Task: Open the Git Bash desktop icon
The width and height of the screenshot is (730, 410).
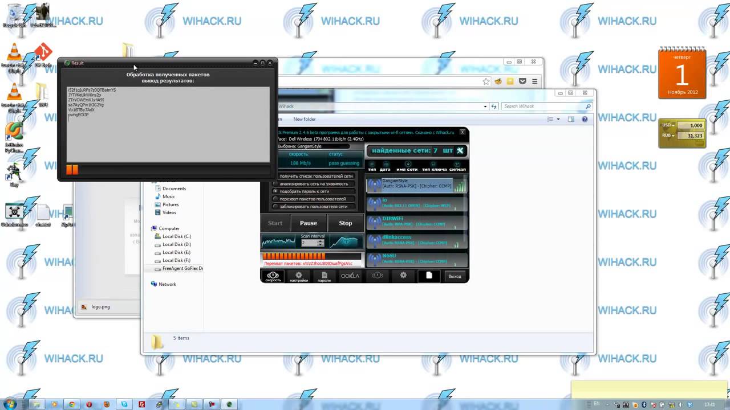Action: coord(43,56)
